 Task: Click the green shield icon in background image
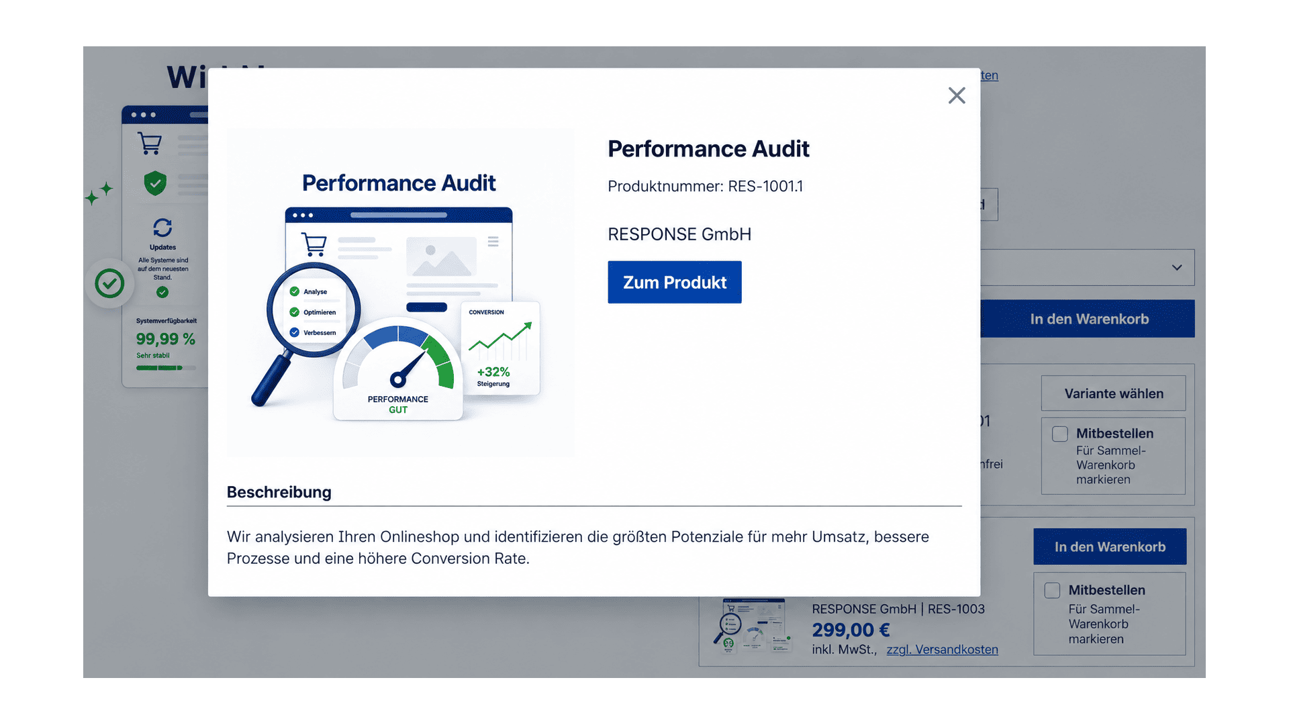coord(155,183)
